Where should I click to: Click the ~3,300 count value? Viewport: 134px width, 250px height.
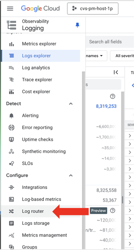tap(110, 169)
